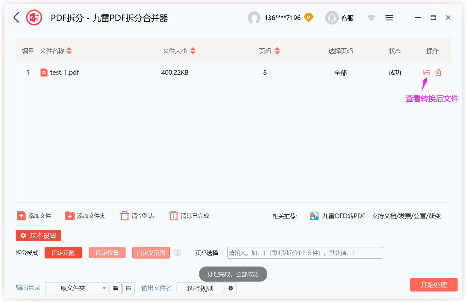
Task: Minimize the application window
Action: pos(418,18)
